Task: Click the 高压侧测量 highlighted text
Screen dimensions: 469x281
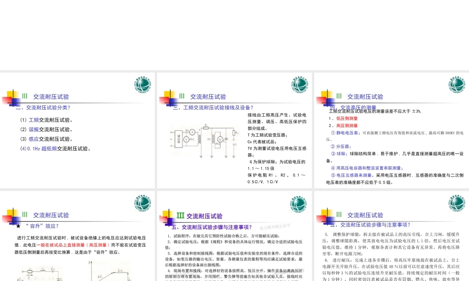Action: click(348, 126)
